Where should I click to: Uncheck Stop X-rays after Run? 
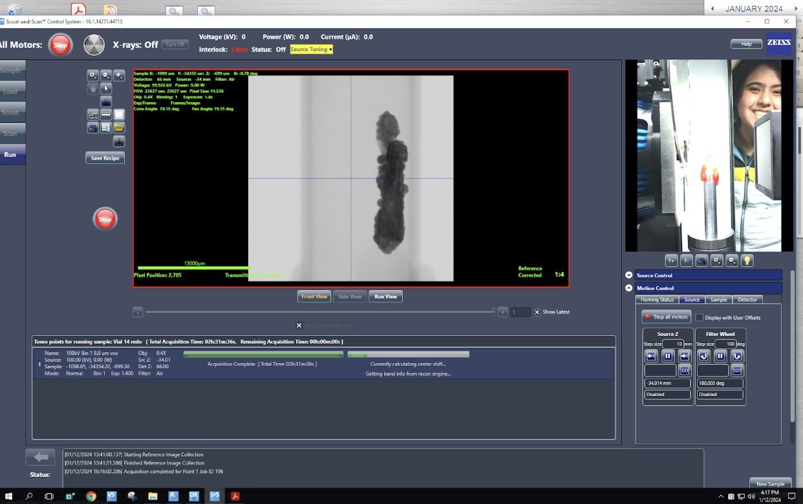tap(299, 326)
